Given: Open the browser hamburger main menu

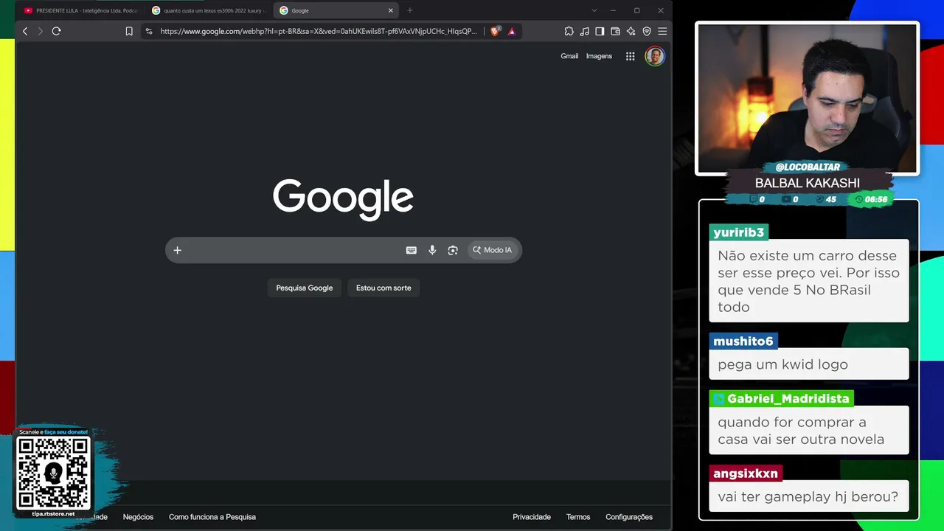Looking at the screenshot, I should 662,31.
